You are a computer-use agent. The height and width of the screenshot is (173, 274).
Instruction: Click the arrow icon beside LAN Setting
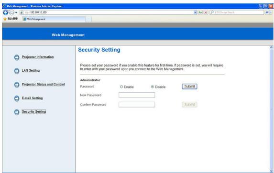[17, 71]
